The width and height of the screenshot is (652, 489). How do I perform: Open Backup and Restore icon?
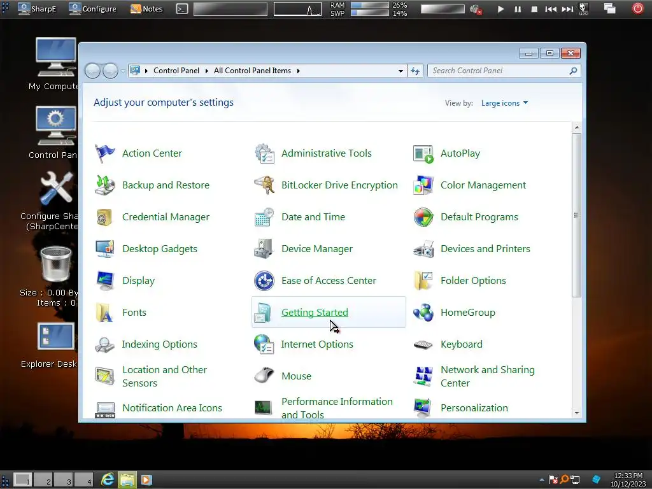105,185
